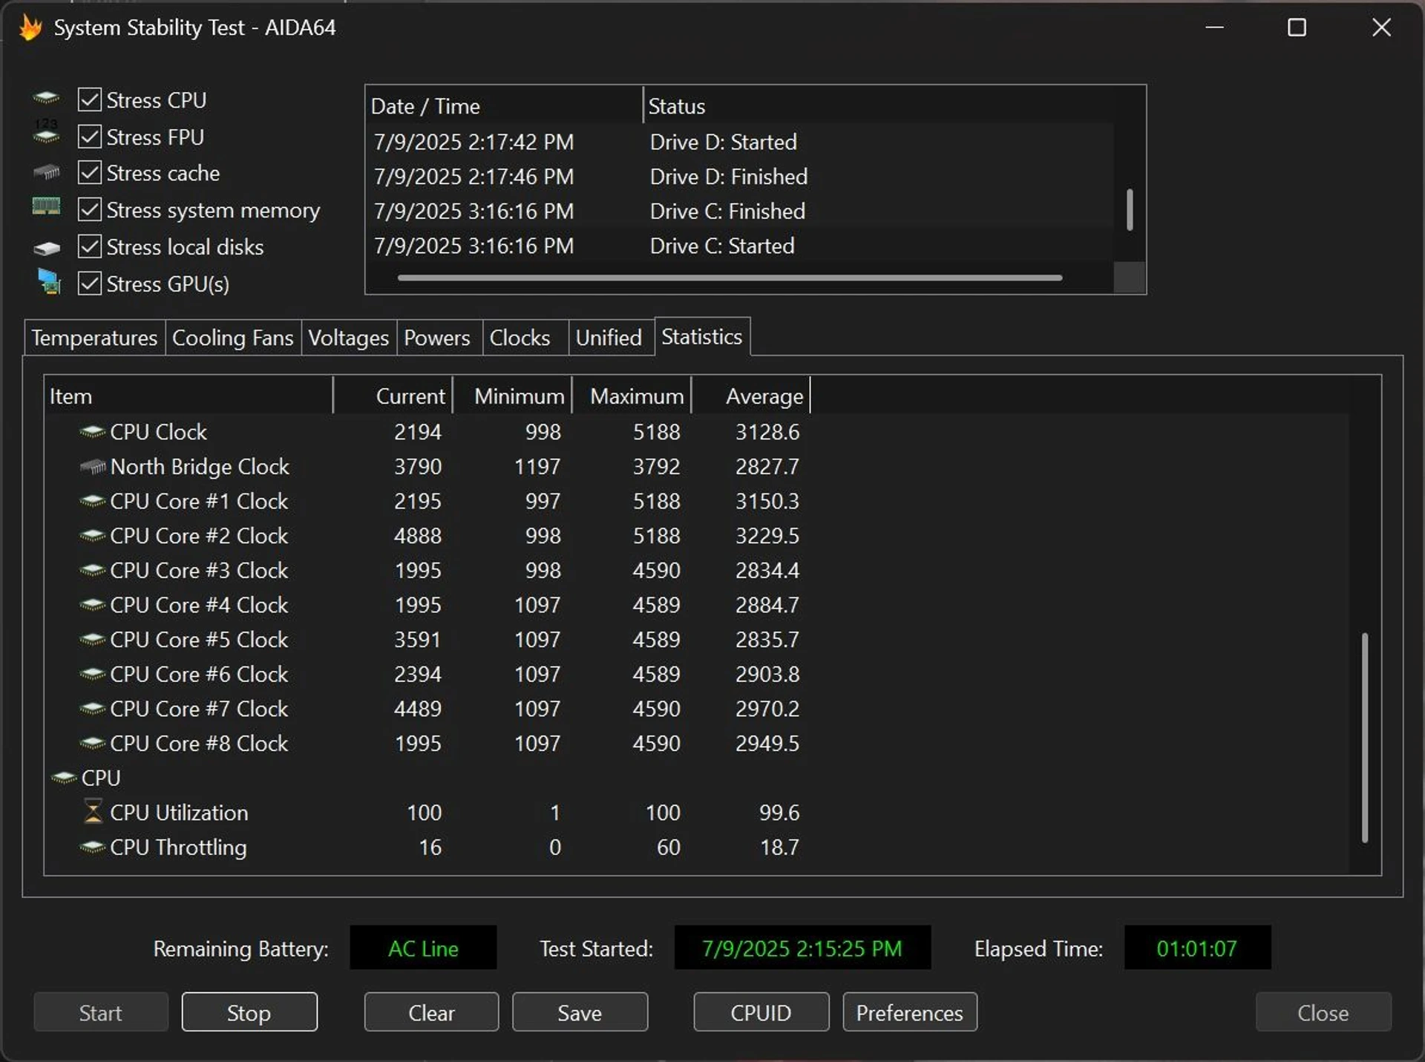Image resolution: width=1425 pixels, height=1062 pixels.
Task: Click the Minimum column header
Action: coord(513,396)
